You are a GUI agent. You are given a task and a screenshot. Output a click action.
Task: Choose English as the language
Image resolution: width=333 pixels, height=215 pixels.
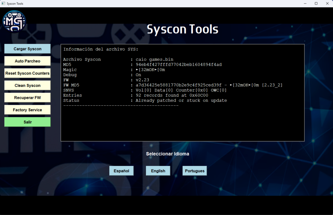[x=158, y=171]
